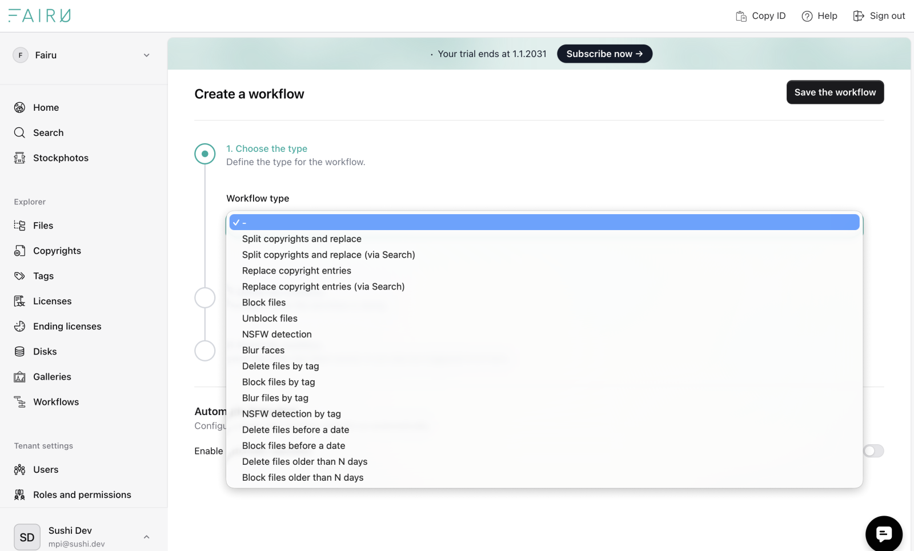Choose the selected dash option in dropdown
Image resolution: width=914 pixels, height=551 pixels.
(543, 223)
